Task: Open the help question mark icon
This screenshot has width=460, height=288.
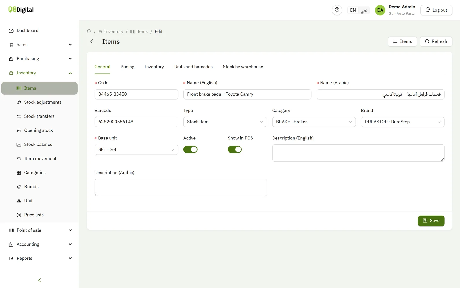Action: coord(337,10)
